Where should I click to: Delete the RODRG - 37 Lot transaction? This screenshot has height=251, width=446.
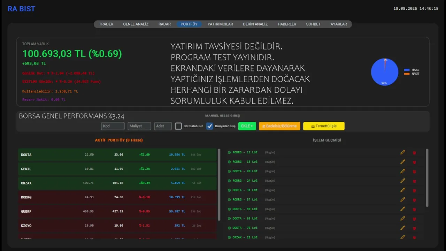[x=414, y=200]
